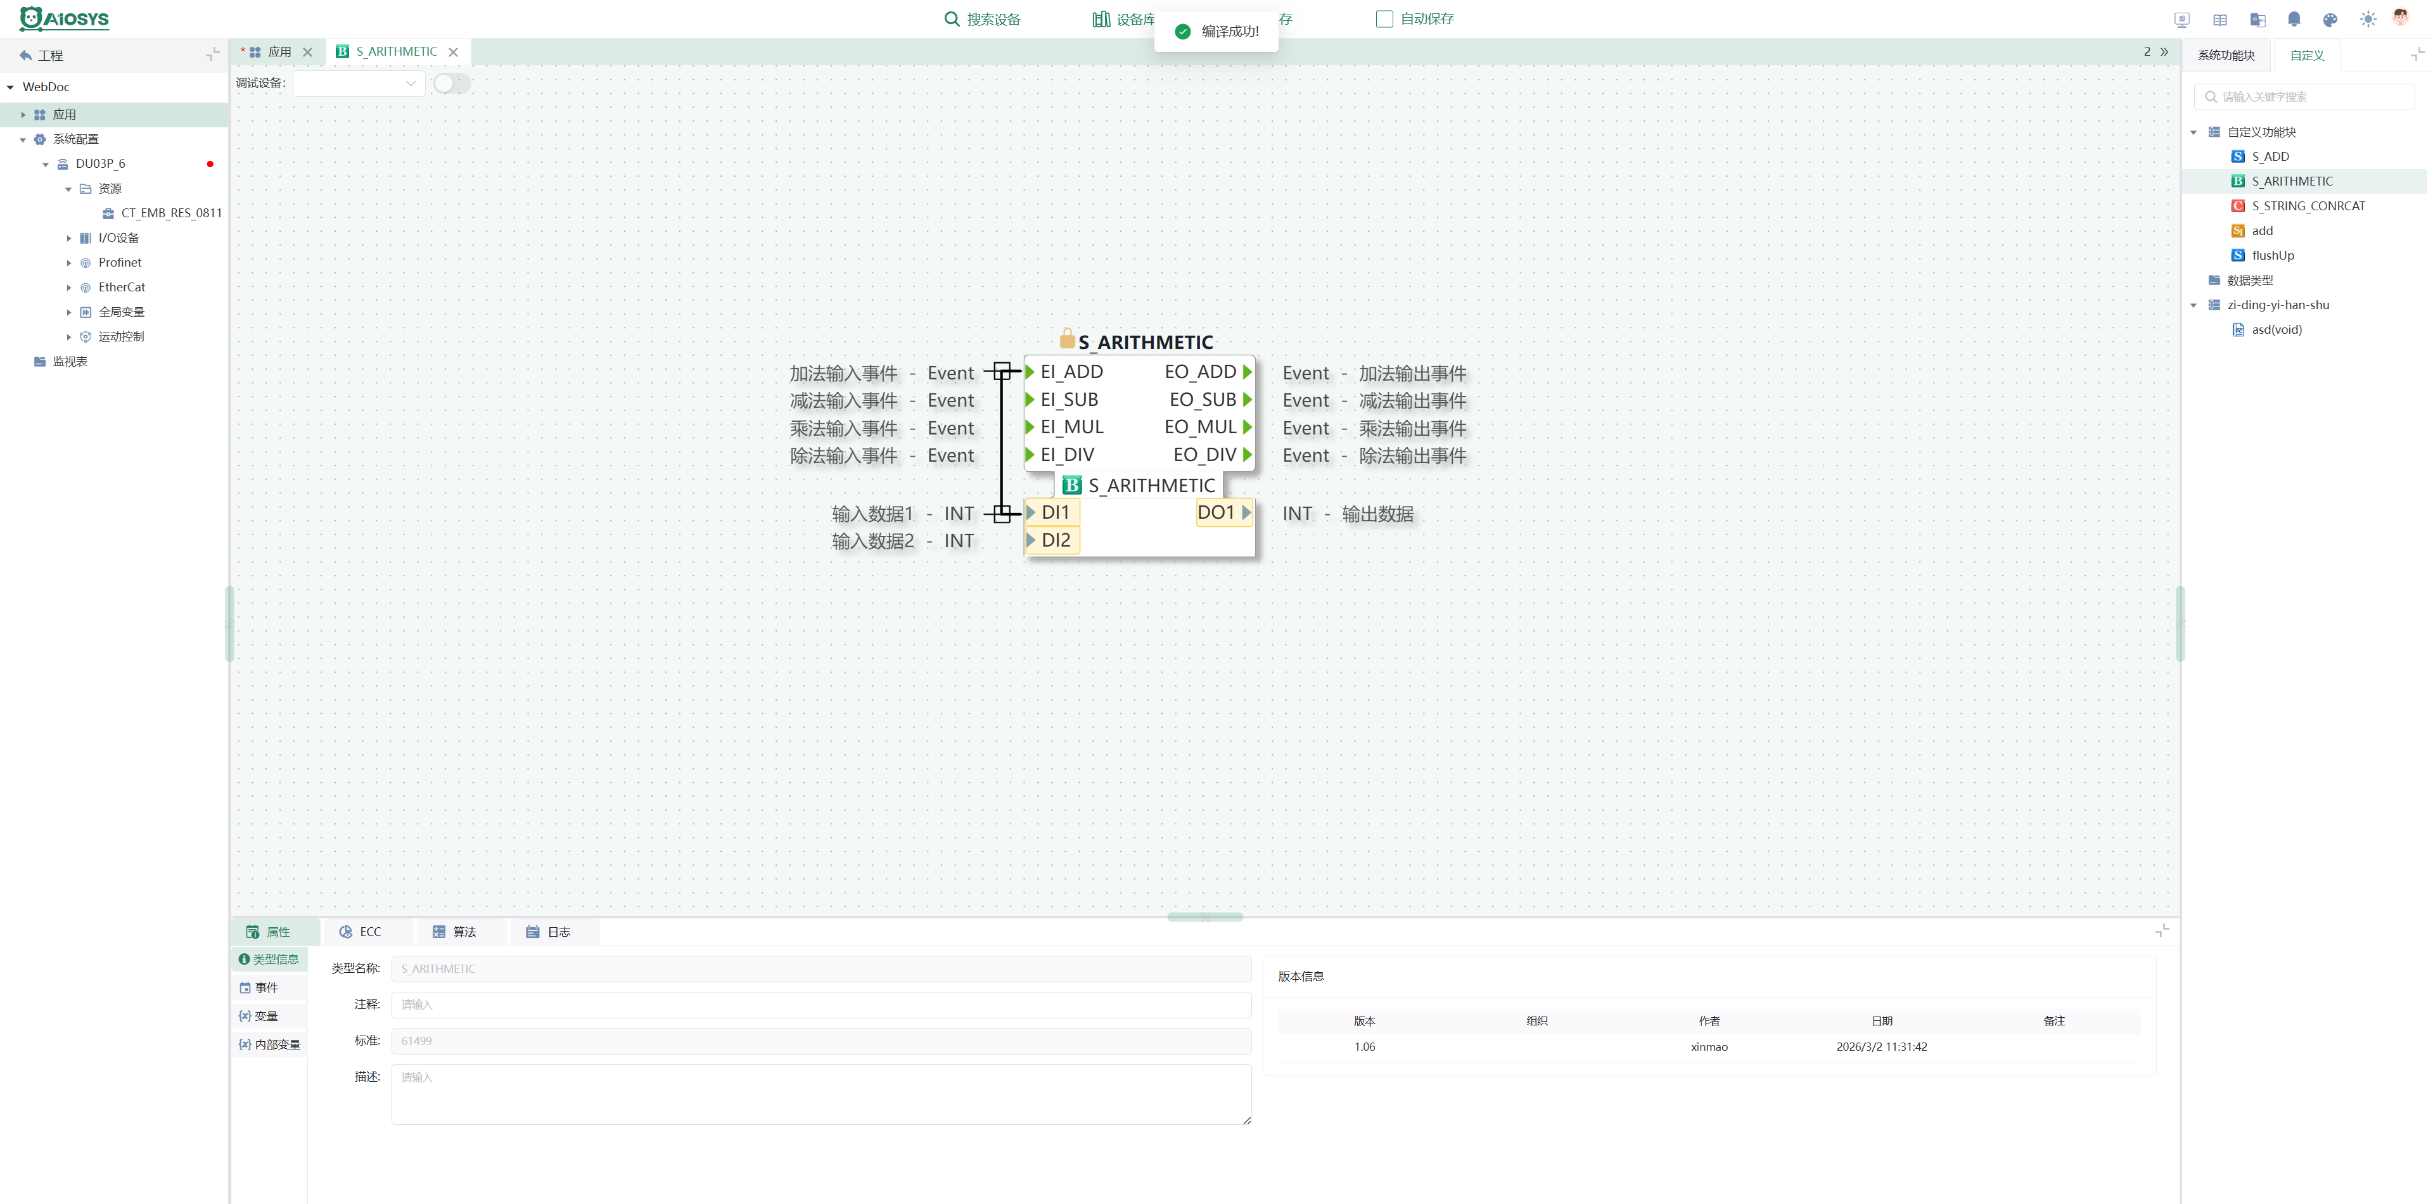Expand the 全局变量 node
The width and height of the screenshot is (2433, 1204).
[x=68, y=312]
